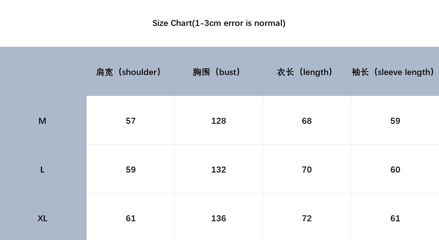This screenshot has width=439, height=240.
Task: Select the M bust value 128
Action: 219,121
